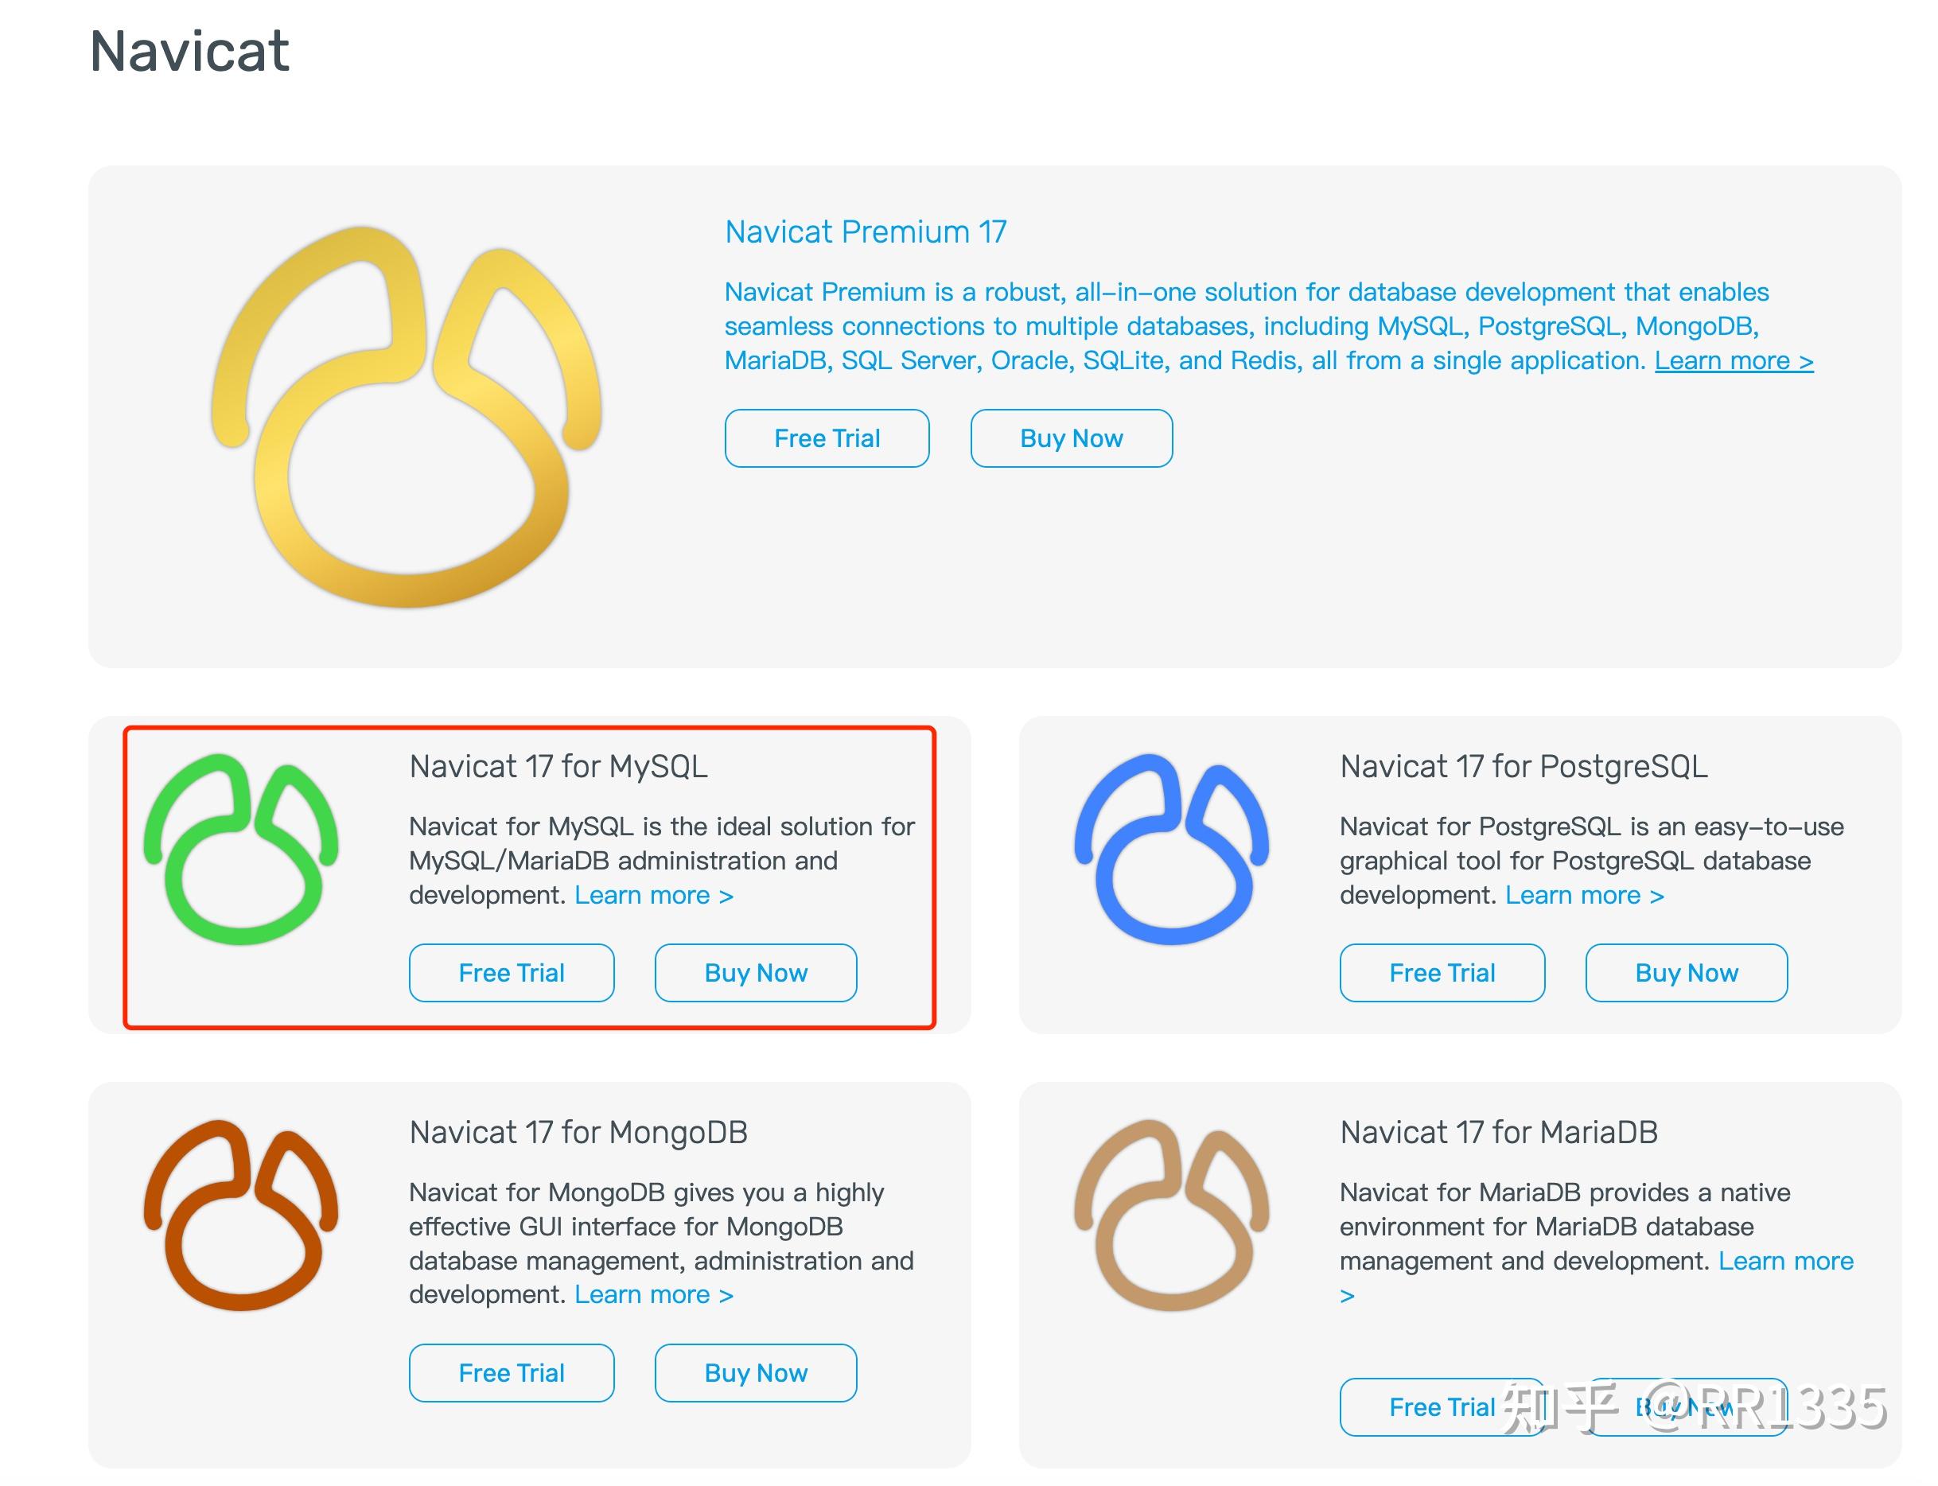The height and width of the screenshot is (1486, 1938).
Task: Click the gold Navicat Premium logo
Action: point(406,416)
